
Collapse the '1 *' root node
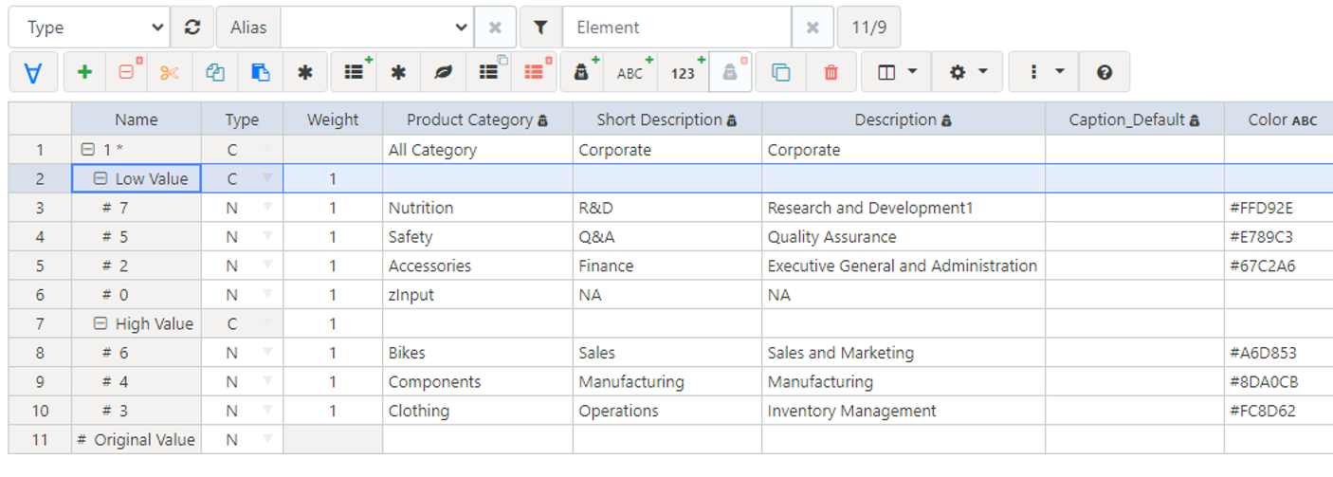88,150
